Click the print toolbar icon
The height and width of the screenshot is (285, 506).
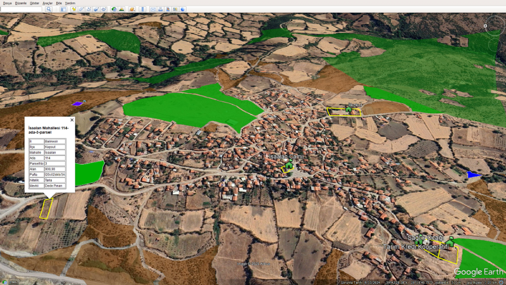[161, 9]
